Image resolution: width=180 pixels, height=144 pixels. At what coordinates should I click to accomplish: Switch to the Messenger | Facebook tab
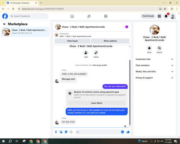click(22, 3)
